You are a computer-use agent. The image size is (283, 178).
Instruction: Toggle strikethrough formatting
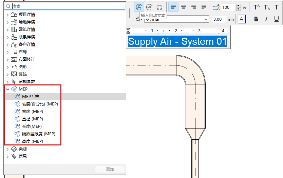[277, 7]
